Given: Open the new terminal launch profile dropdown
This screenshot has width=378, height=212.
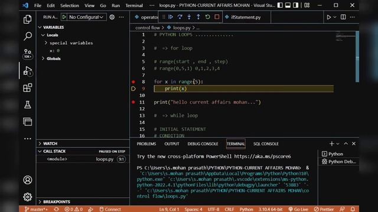Looking at the screenshot, I should [x=338, y=144].
